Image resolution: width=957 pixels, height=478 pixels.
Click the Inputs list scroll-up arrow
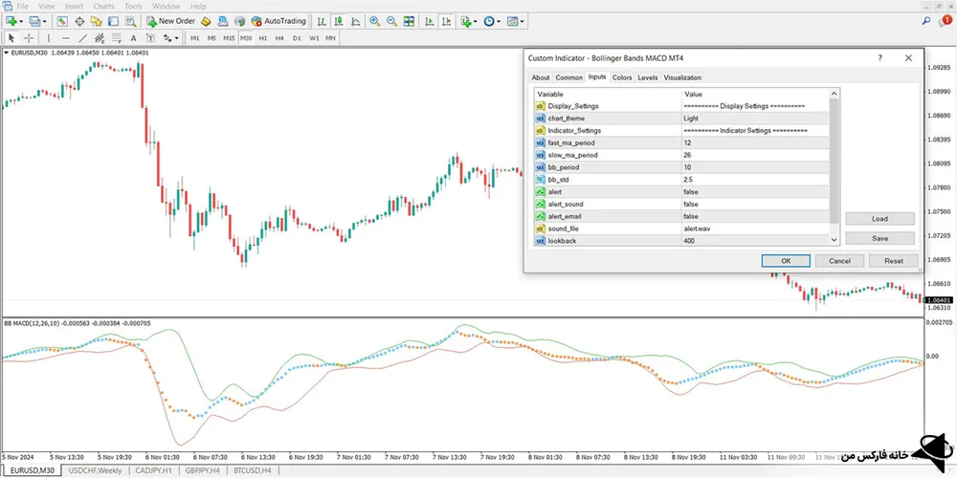tap(835, 94)
